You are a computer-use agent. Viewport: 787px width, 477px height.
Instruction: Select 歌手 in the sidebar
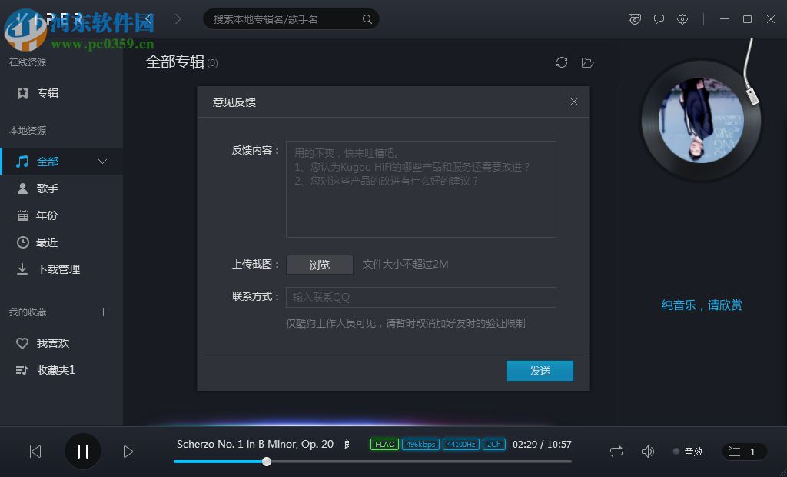(48, 188)
